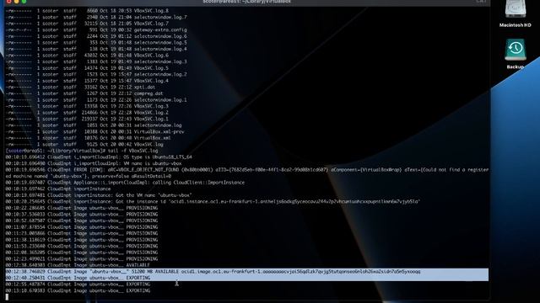This screenshot has height=303, width=540.
Task: Click the VBoxSVC.log.5 file name
Action: (x=151, y=68)
